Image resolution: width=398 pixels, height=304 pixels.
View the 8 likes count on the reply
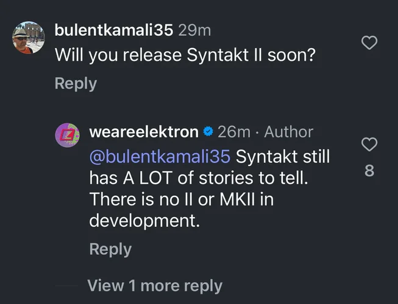[369, 171]
